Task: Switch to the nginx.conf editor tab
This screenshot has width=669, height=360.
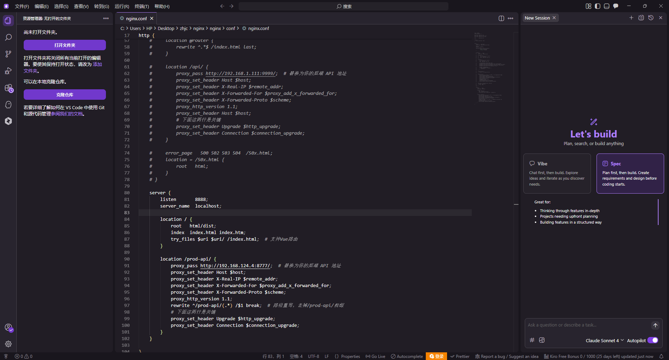Action: coord(136,18)
